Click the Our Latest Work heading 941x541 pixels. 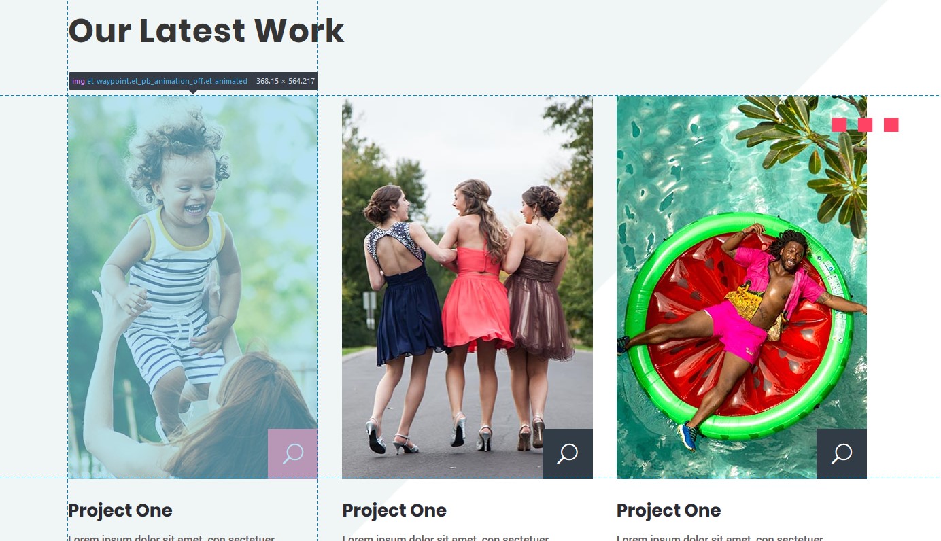pyautogui.click(x=206, y=31)
